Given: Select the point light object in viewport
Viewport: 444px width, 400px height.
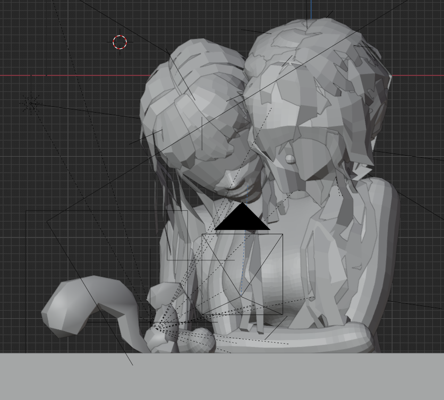Looking at the screenshot, I should [30, 104].
